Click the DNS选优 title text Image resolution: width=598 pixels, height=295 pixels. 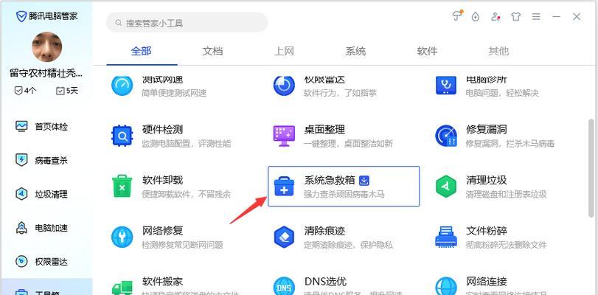pos(325,282)
